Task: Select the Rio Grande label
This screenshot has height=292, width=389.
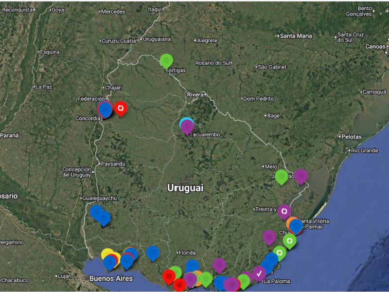Action: pos(364,150)
